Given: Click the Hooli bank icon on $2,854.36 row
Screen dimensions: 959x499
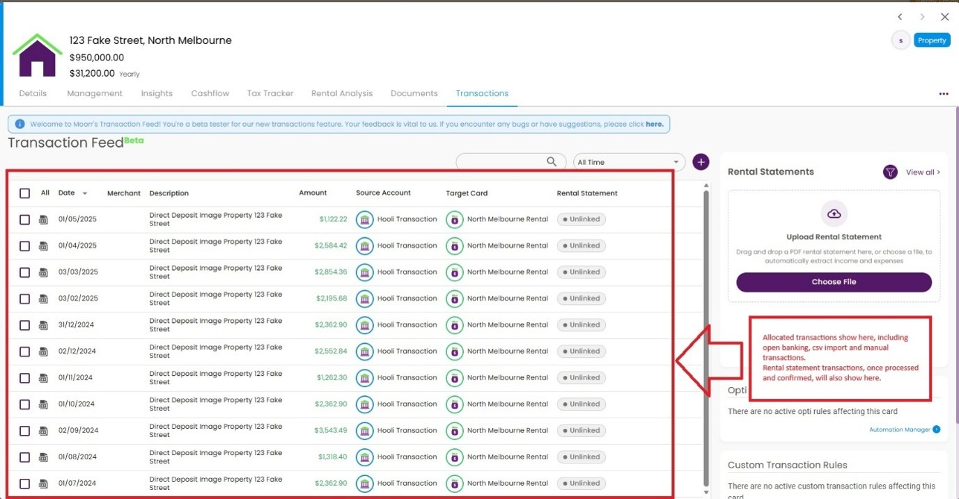Looking at the screenshot, I should click(x=364, y=273).
